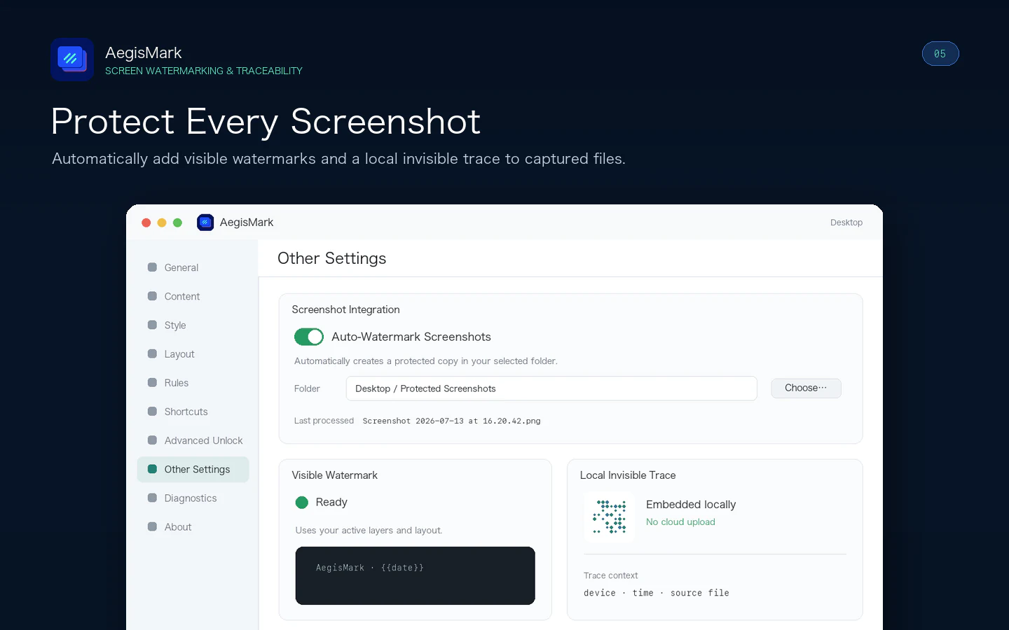Click the AegisMark logo icon in the header
1009x630 pixels.
point(72,59)
